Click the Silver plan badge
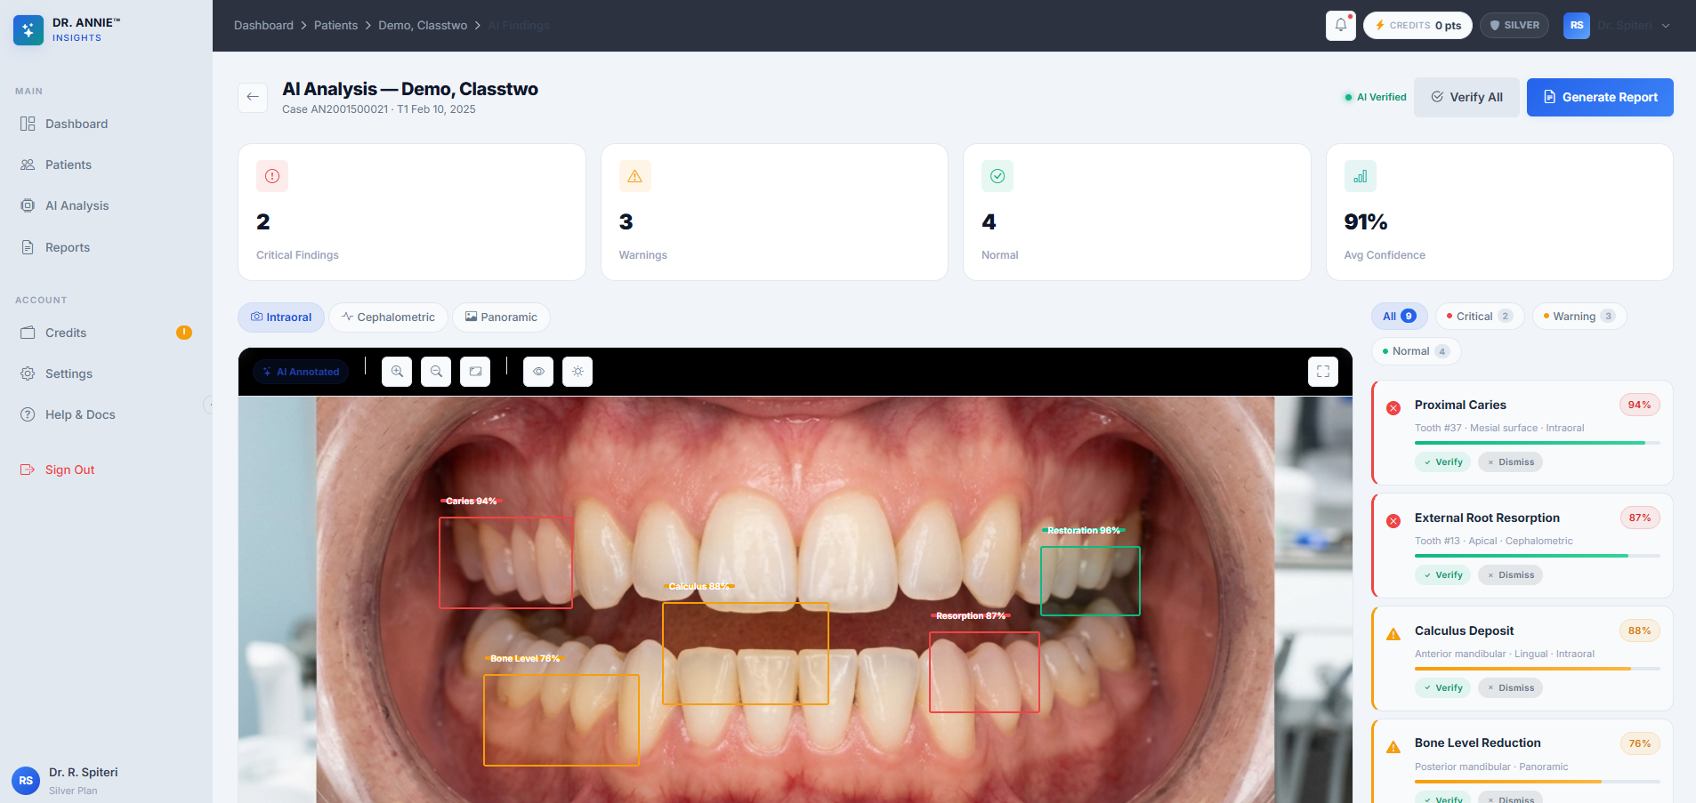The width and height of the screenshot is (1696, 803). click(1514, 25)
